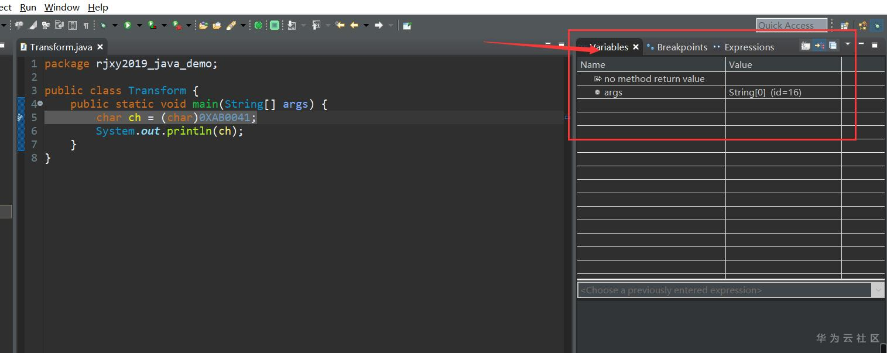This screenshot has height=353, width=887.
Task: Select the Transform.java editor tab
Action: pyautogui.click(x=61, y=47)
